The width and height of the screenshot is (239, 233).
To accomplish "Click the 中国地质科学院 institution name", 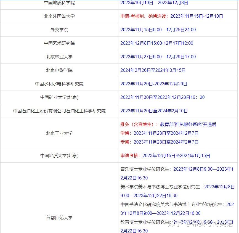I will pyautogui.click(x=59, y=3).
